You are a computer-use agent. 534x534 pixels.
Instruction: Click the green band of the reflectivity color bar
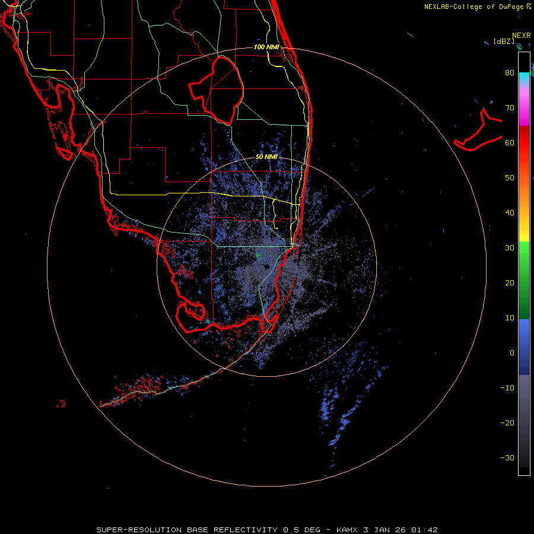point(524,280)
